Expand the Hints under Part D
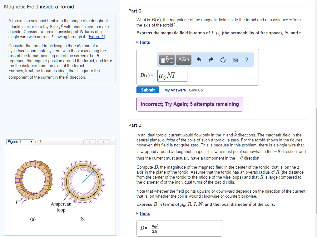 (144, 213)
